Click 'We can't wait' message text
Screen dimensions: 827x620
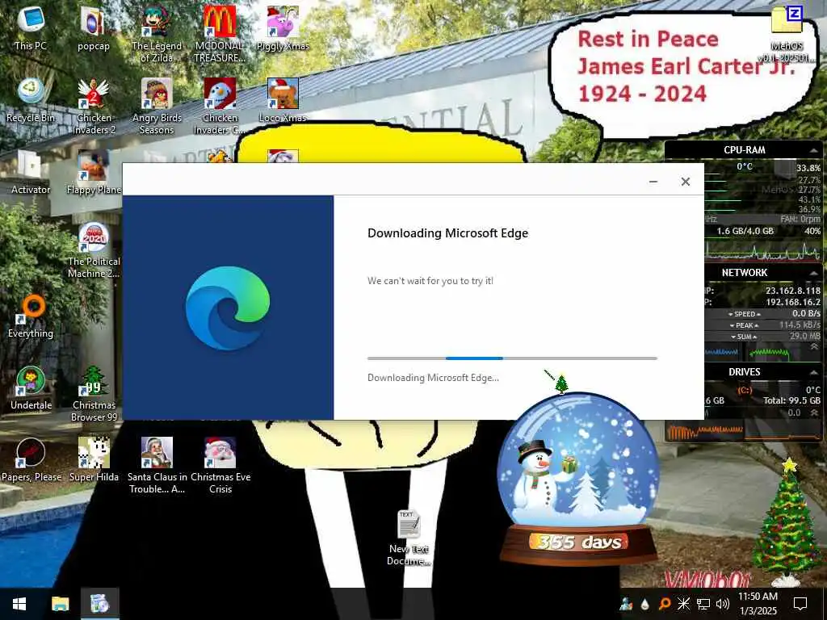tap(430, 281)
